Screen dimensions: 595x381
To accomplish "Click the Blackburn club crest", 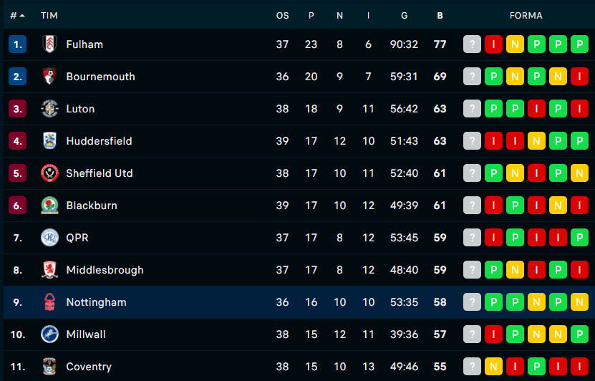I will (49, 206).
